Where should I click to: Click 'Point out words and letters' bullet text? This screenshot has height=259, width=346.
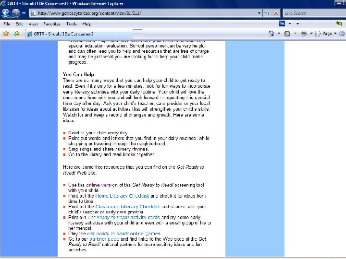(x=139, y=141)
